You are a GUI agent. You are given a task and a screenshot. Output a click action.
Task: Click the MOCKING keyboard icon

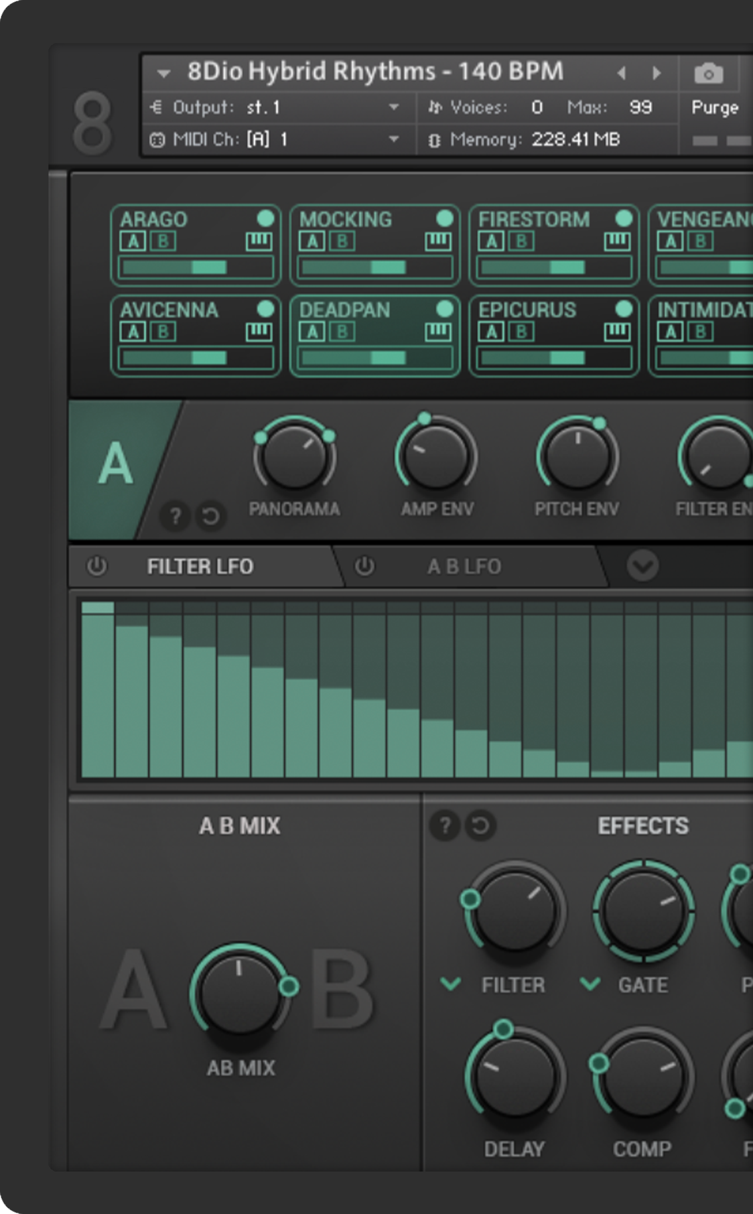click(438, 241)
